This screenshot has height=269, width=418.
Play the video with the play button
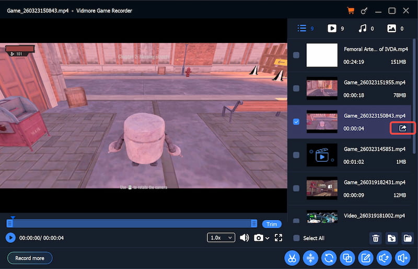[x=10, y=238]
